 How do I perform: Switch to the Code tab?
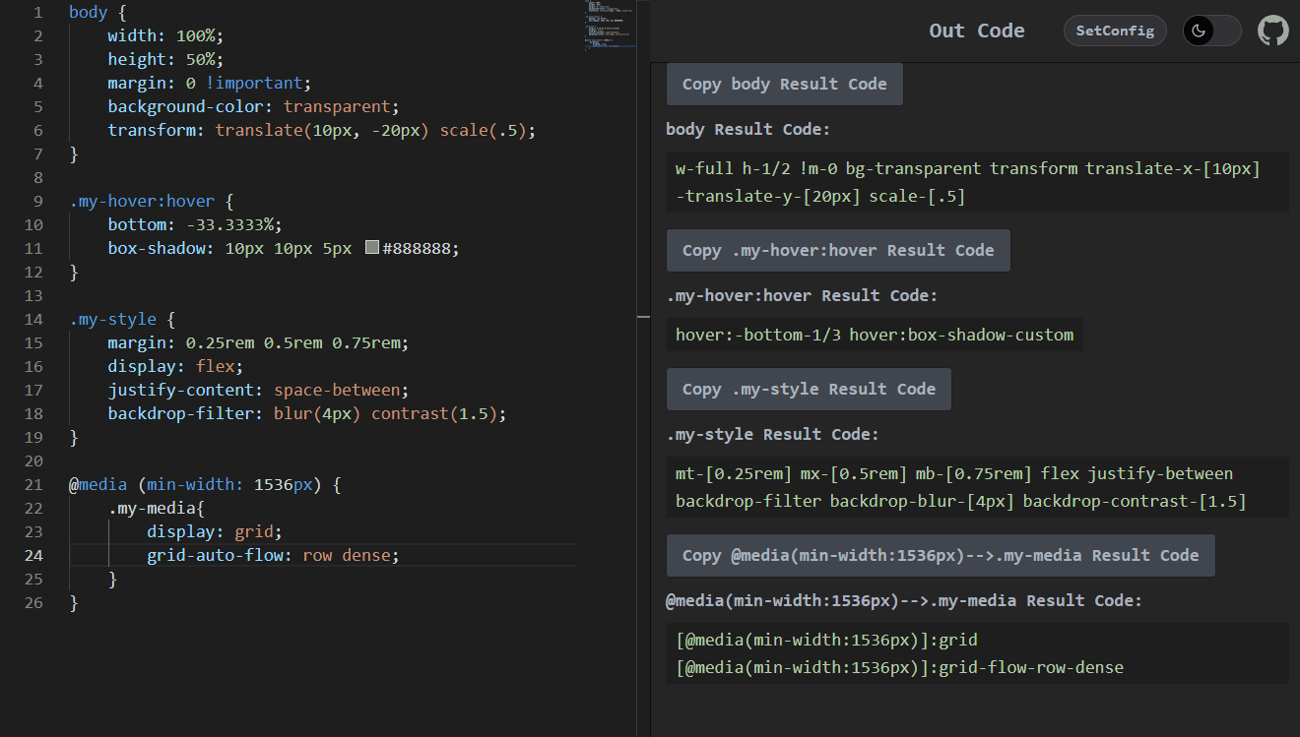click(x=1002, y=31)
